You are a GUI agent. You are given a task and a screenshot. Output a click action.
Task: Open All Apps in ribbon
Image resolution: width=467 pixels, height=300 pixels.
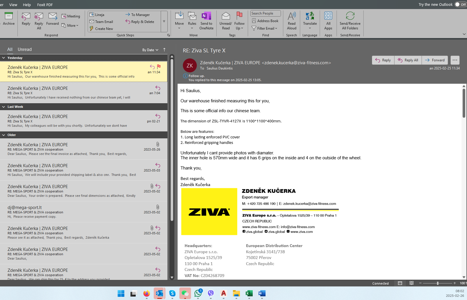point(328,16)
